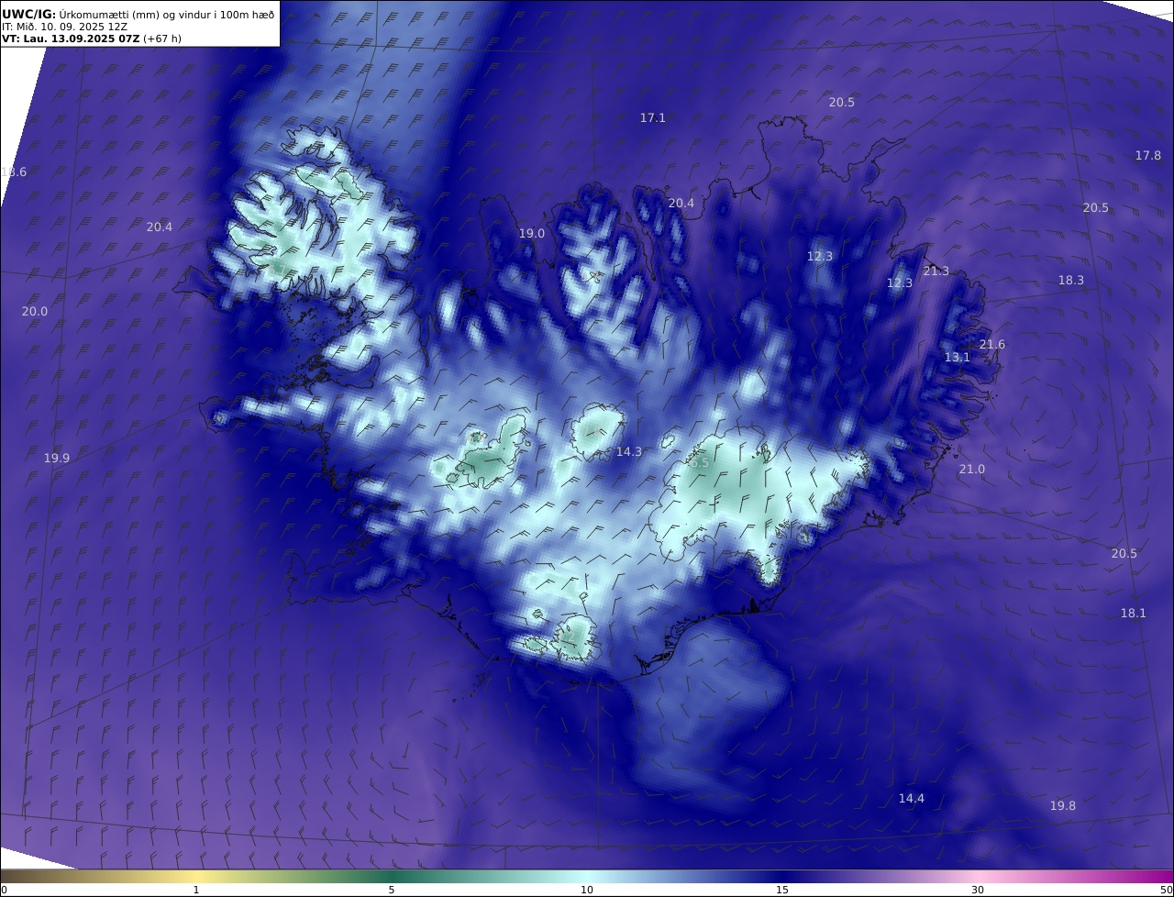This screenshot has width=1174, height=897.
Task: Click the 21.6 value label
Action: (992, 345)
